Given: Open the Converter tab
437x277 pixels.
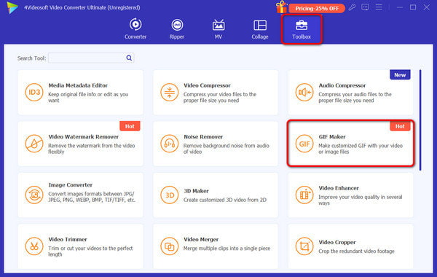Looking at the screenshot, I should (x=135, y=28).
